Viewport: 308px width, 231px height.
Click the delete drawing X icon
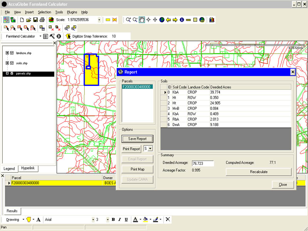tap(168, 219)
